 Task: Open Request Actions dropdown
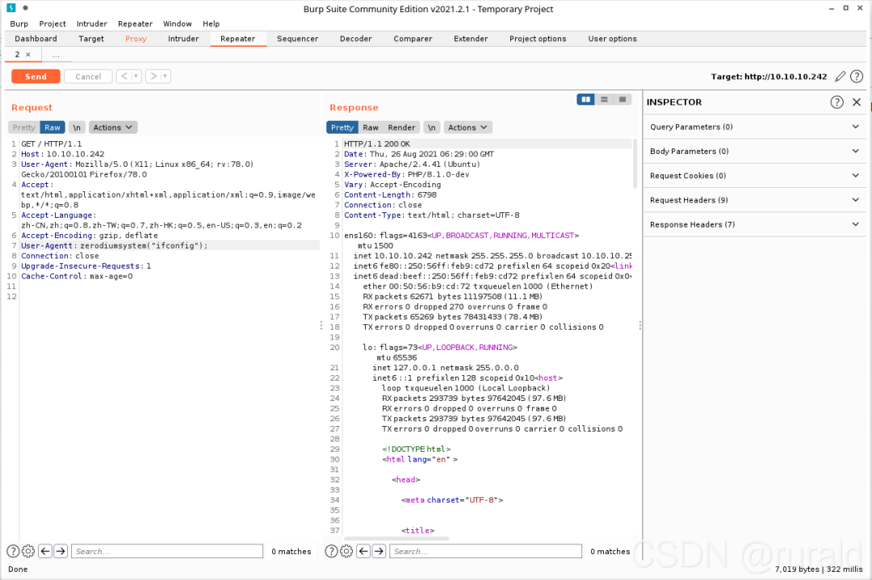coord(113,127)
